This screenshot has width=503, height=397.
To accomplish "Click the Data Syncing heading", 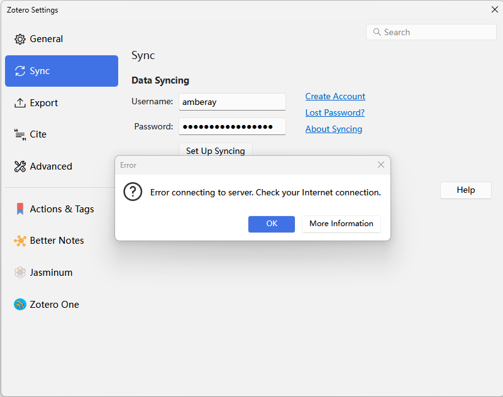I will pyautogui.click(x=160, y=80).
